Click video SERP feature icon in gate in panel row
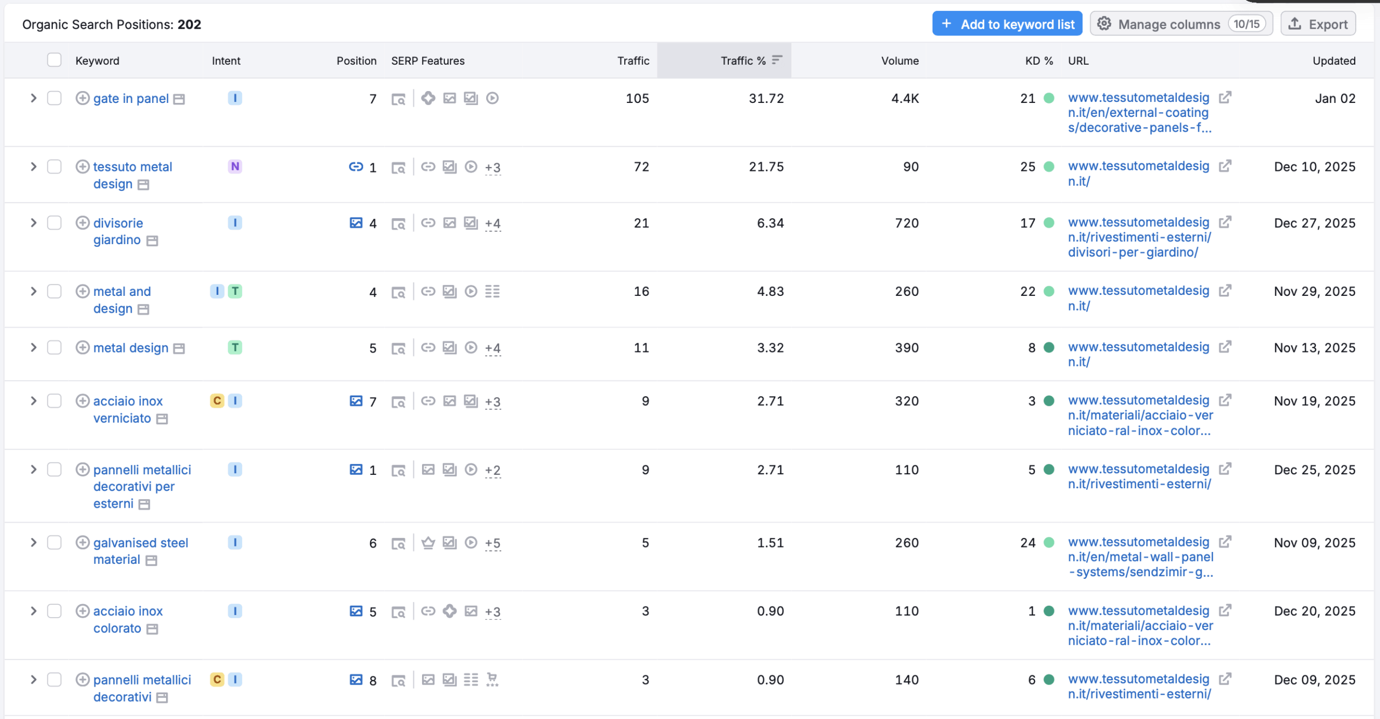The image size is (1380, 719). click(x=492, y=98)
